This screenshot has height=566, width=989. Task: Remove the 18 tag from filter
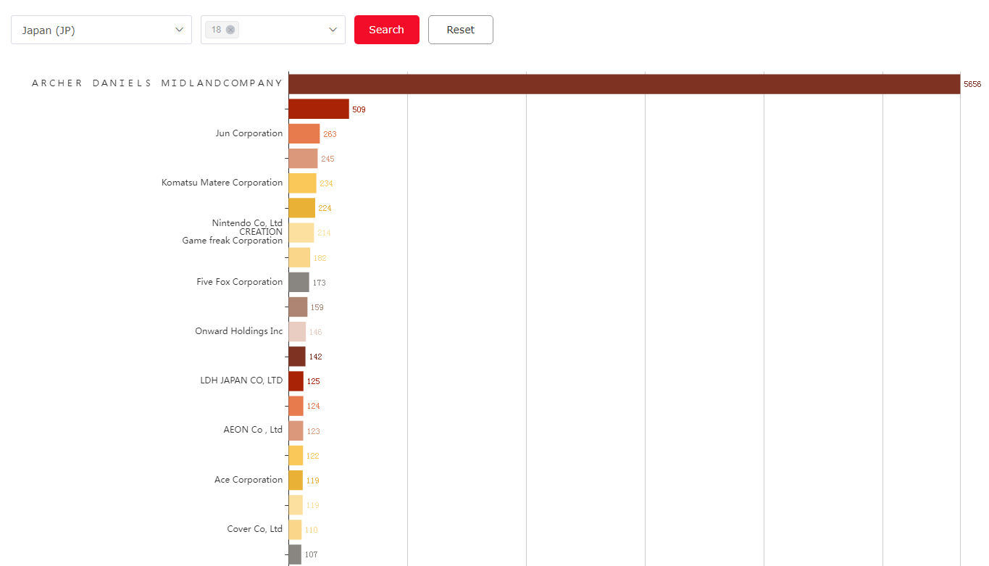click(x=230, y=30)
